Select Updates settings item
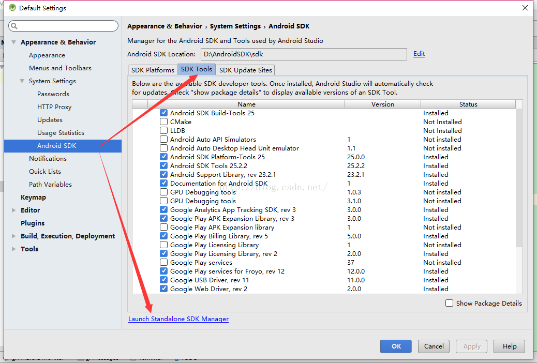 [x=50, y=120]
